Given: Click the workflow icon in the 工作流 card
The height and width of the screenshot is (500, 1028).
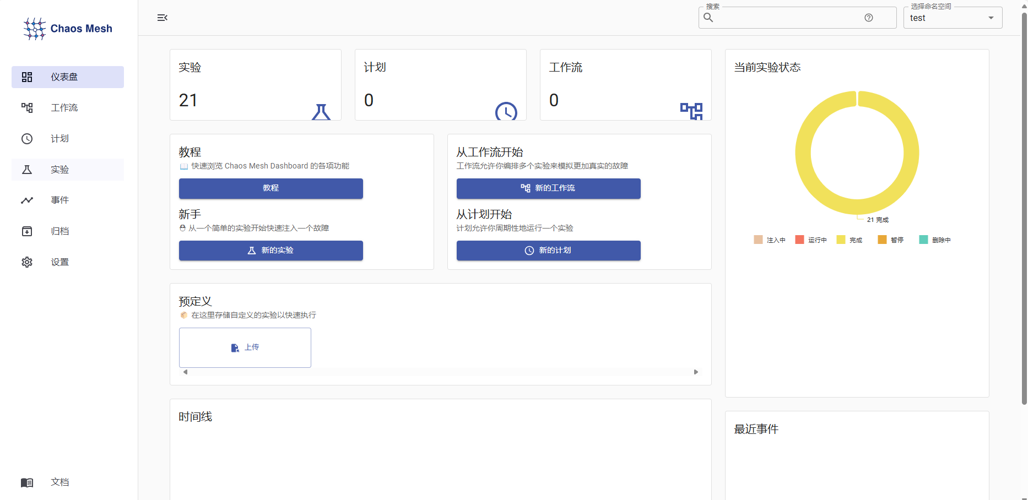Looking at the screenshot, I should point(691,111).
